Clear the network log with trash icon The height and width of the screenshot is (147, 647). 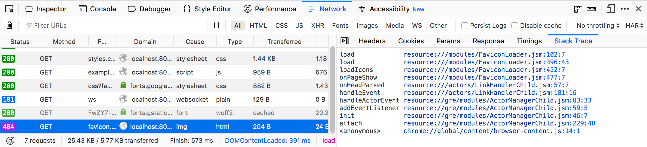9,25
